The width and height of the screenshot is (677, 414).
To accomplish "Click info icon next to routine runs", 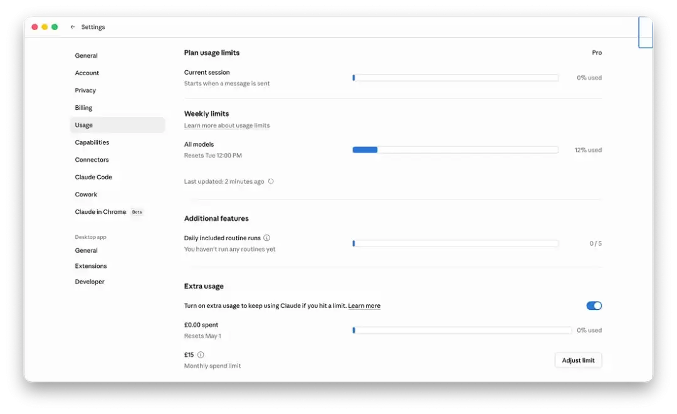I will click(x=267, y=238).
